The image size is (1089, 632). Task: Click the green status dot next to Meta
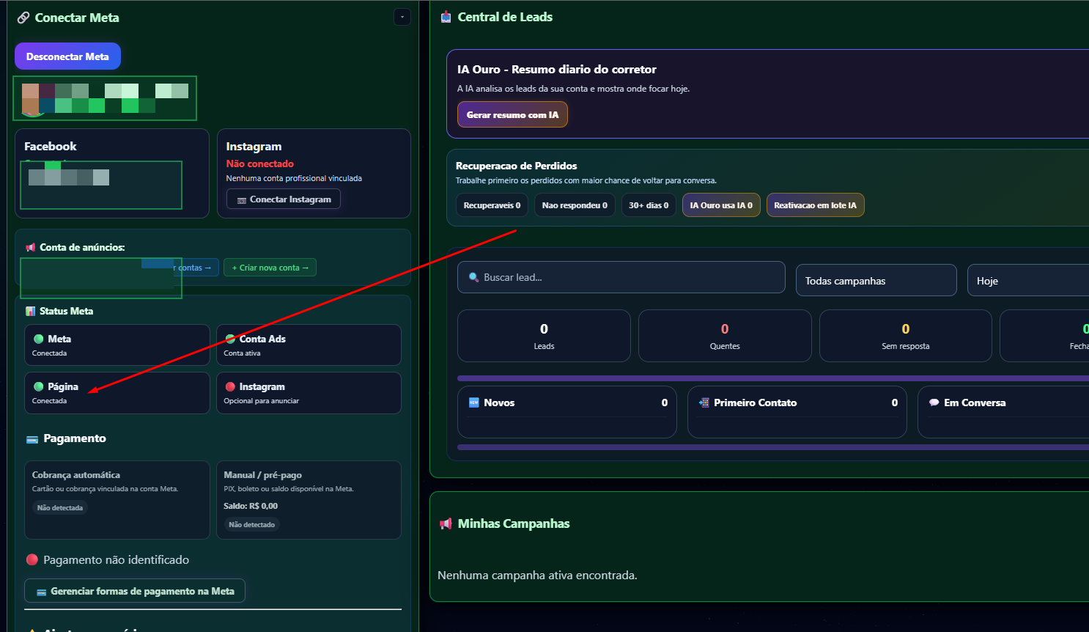[39, 339]
